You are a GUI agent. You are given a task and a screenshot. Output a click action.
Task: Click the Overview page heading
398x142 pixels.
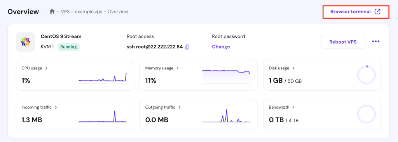(x=23, y=12)
